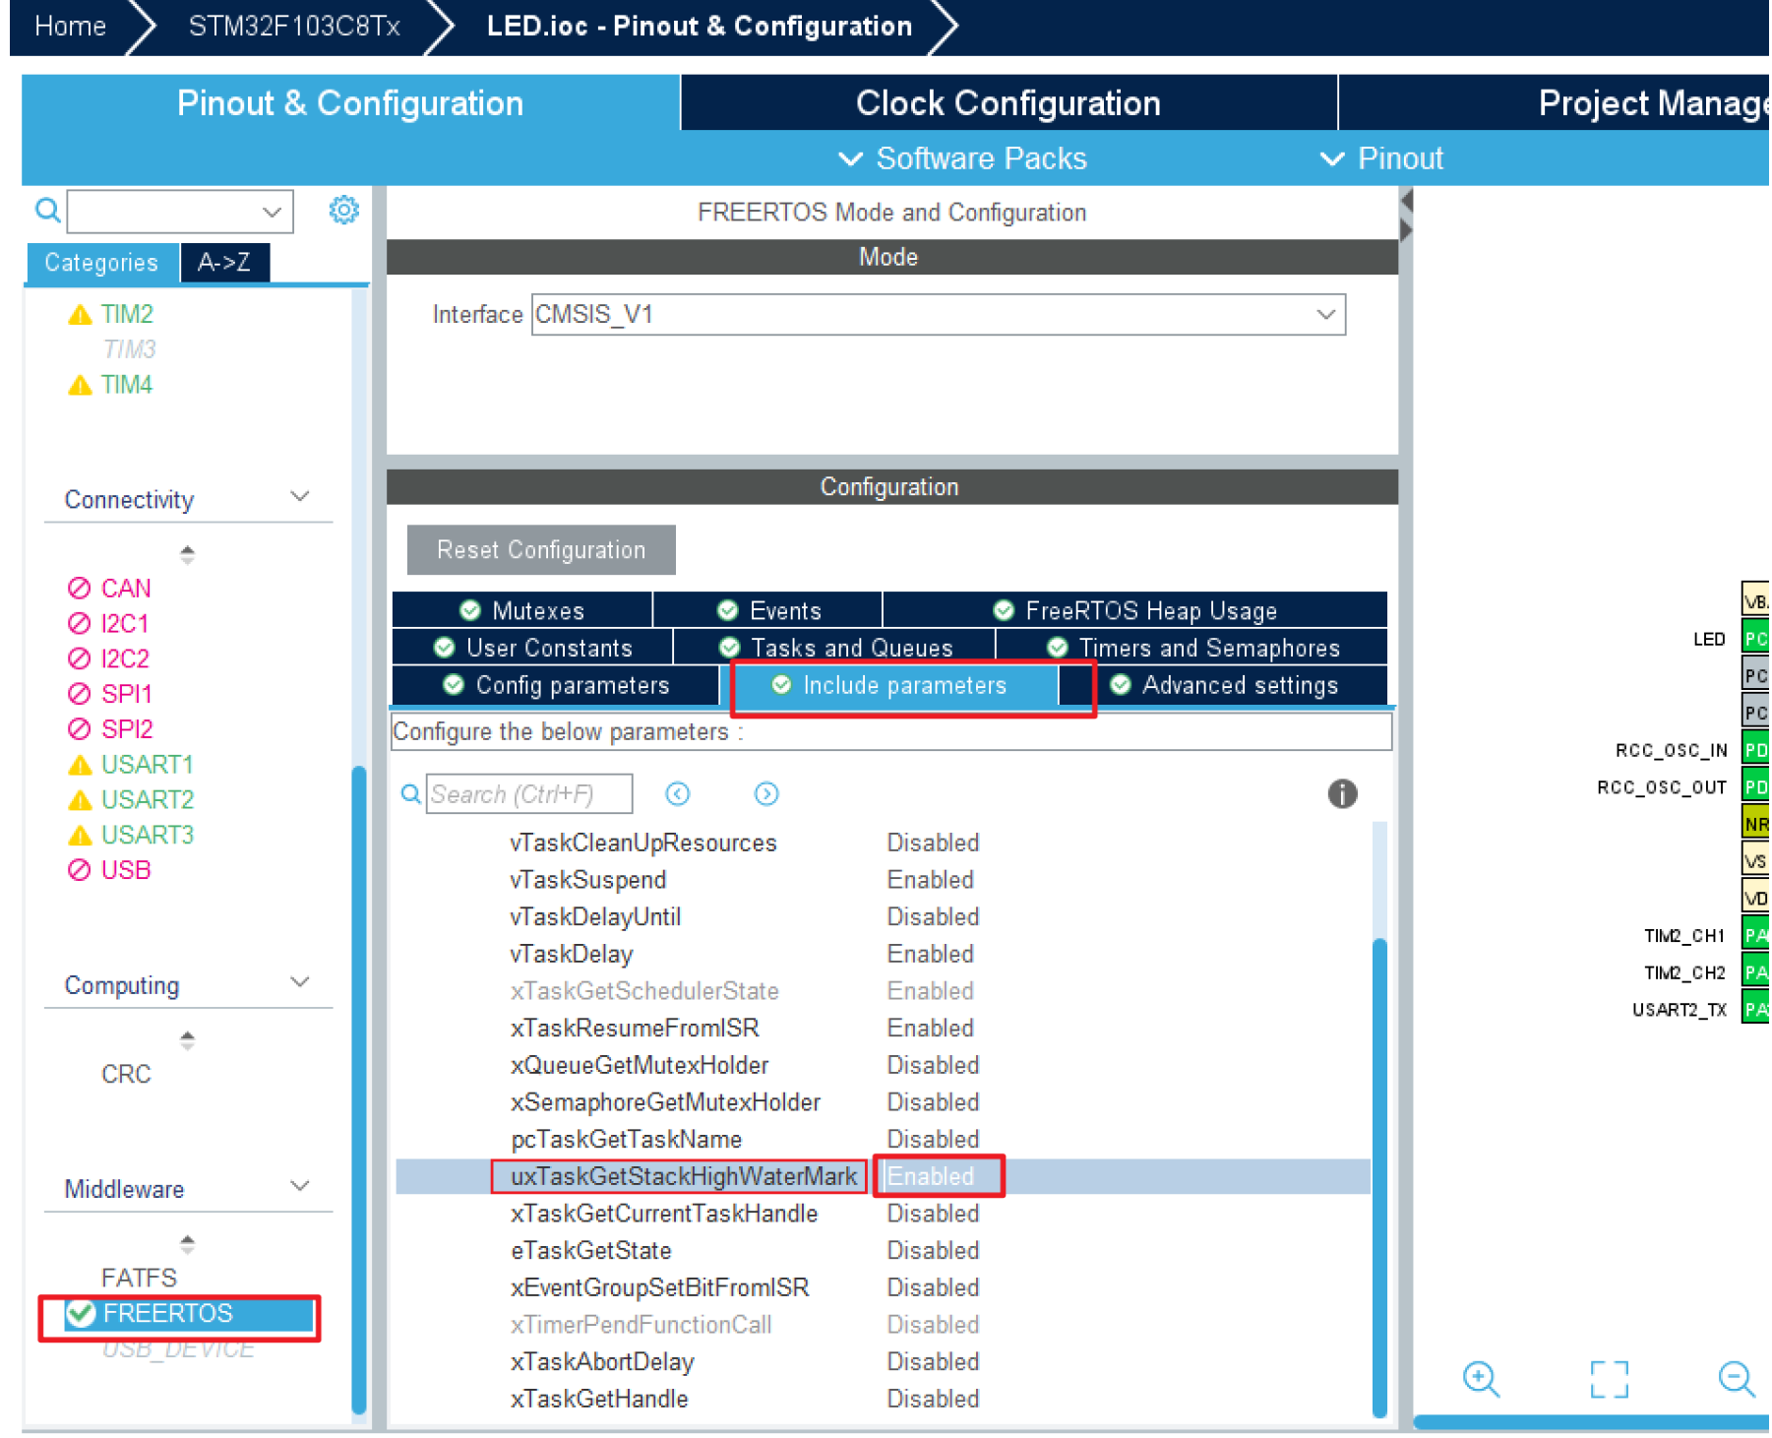Switch to Pinout & Configuration tab

click(x=350, y=103)
